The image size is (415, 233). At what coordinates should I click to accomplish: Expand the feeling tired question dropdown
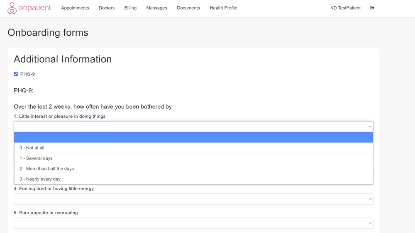pyautogui.click(x=193, y=199)
